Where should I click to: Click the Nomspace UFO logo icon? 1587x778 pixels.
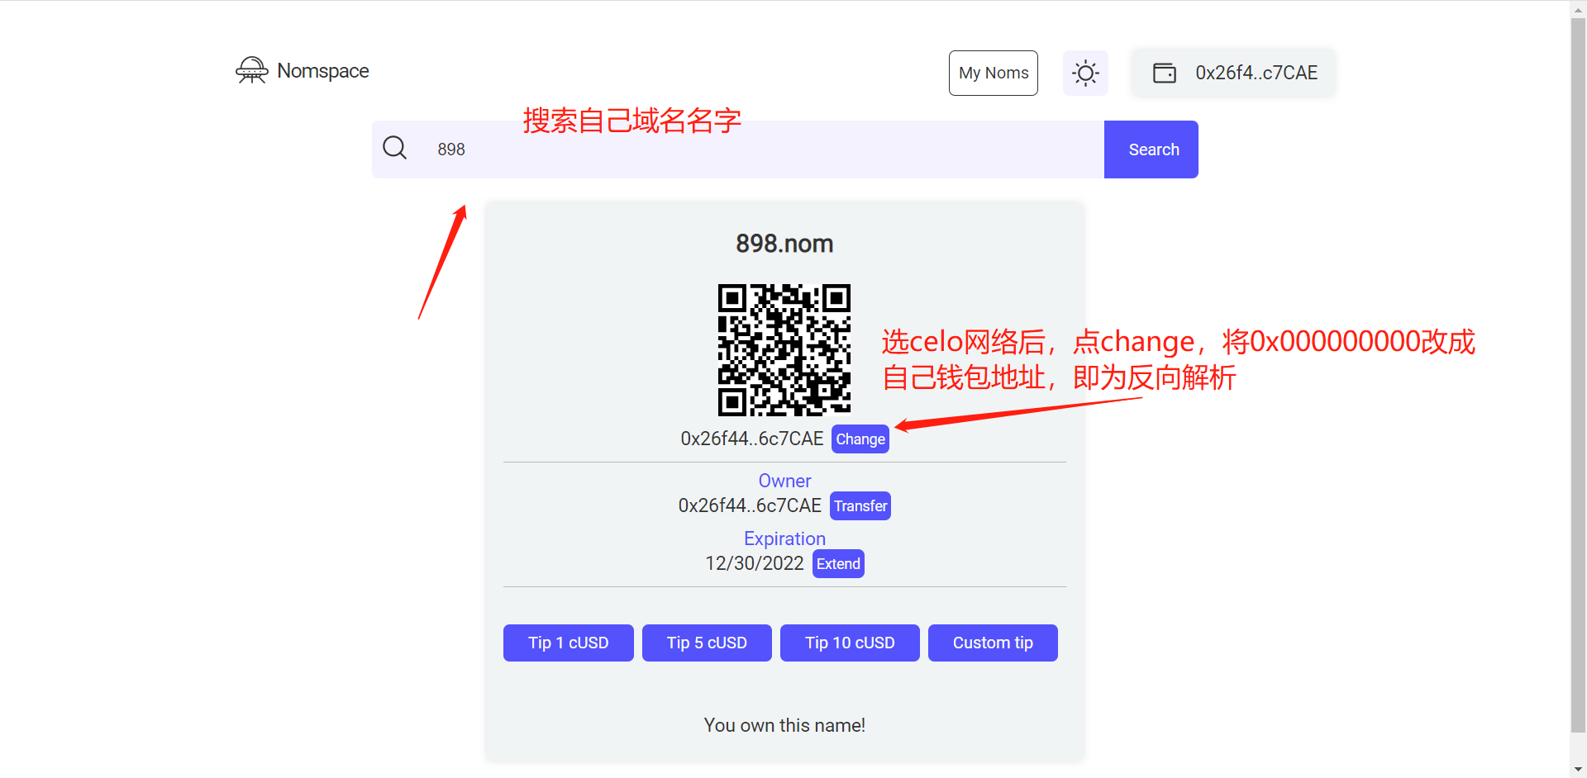pyautogui.click(x=252, y=71)
